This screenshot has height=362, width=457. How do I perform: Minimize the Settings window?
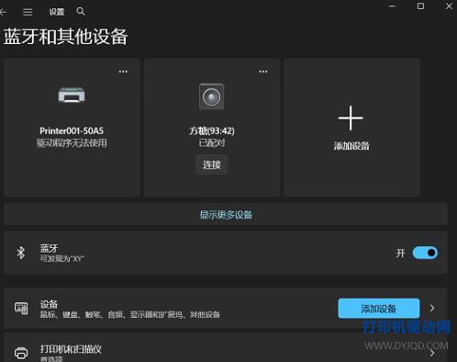click(392, 6)
